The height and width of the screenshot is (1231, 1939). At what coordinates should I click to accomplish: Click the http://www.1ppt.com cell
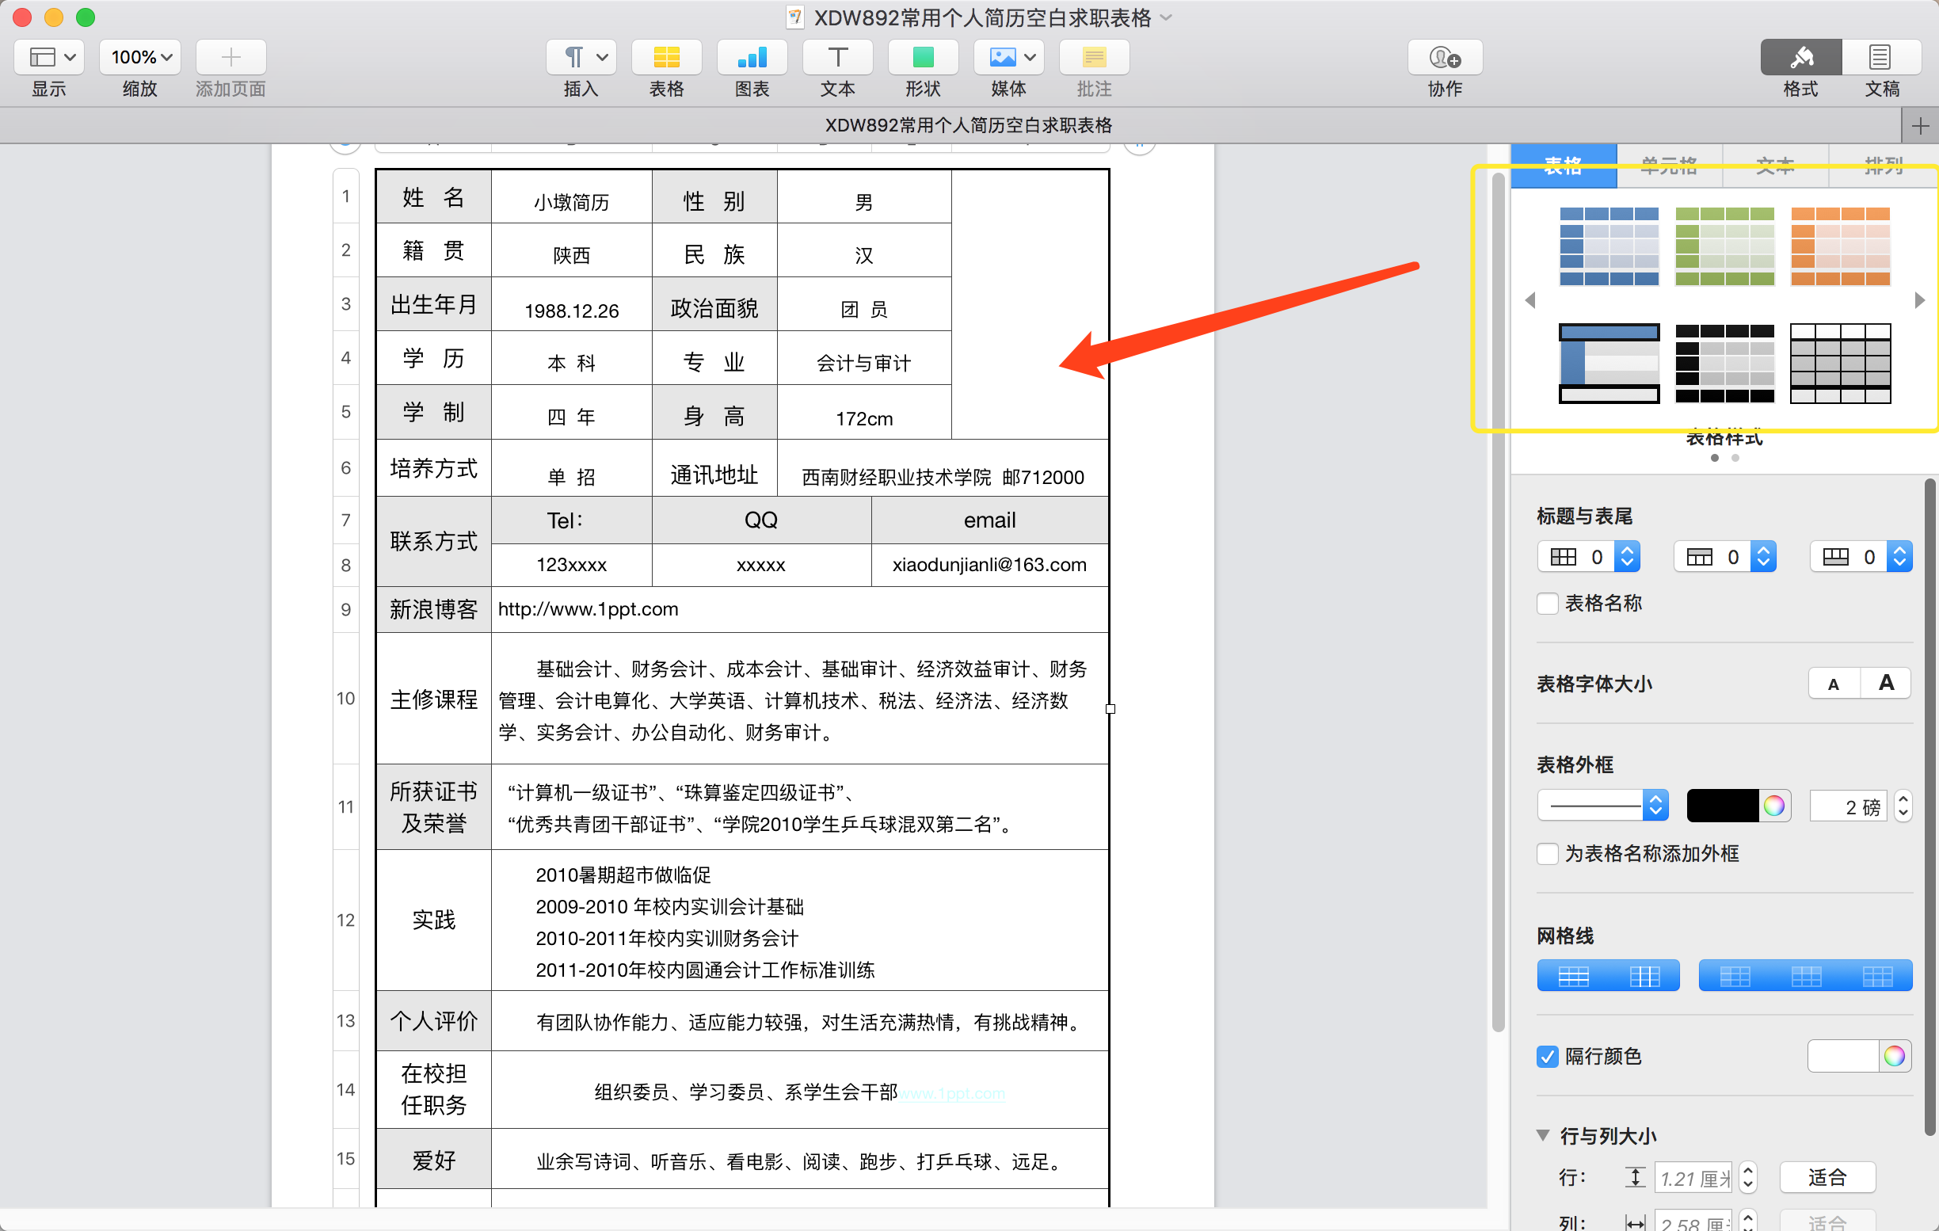[799, 609]
